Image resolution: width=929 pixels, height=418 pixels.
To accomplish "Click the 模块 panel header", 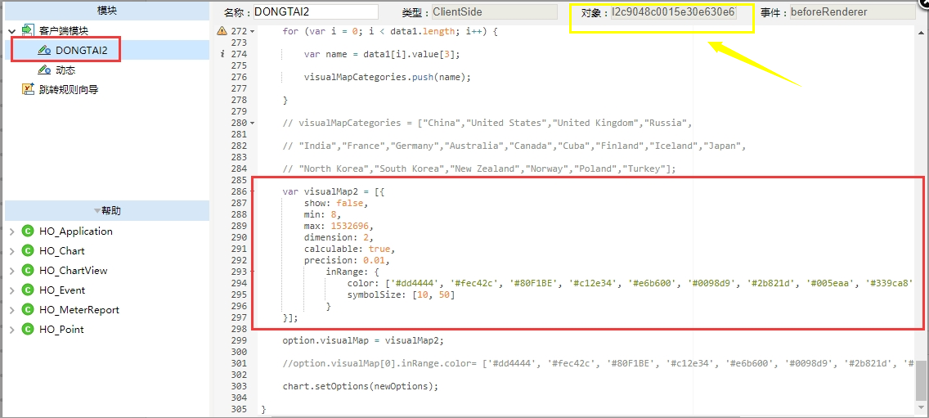I will point(106,10).
